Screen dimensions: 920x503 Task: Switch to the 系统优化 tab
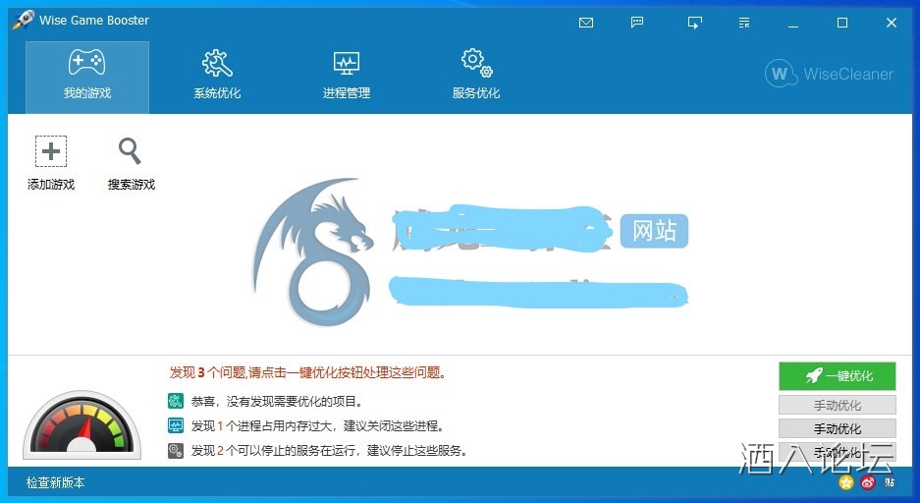coord(217,77)
